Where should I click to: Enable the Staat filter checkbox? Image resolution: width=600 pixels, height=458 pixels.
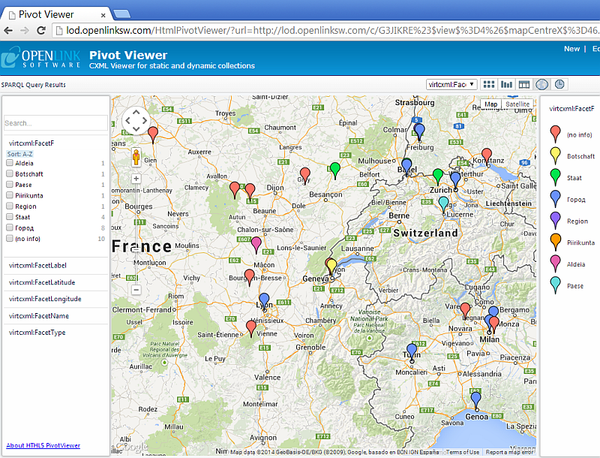(x=10, y=217)
